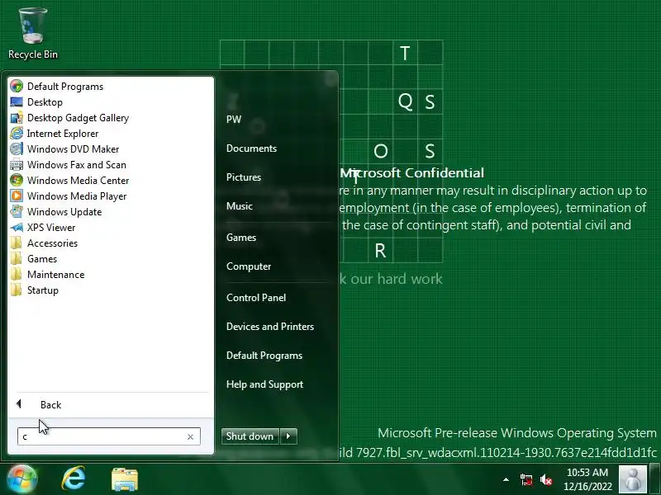Screen dimensions: 661x495
Task: Click the Desktop icon in programs list
Action: pos(17,101)
